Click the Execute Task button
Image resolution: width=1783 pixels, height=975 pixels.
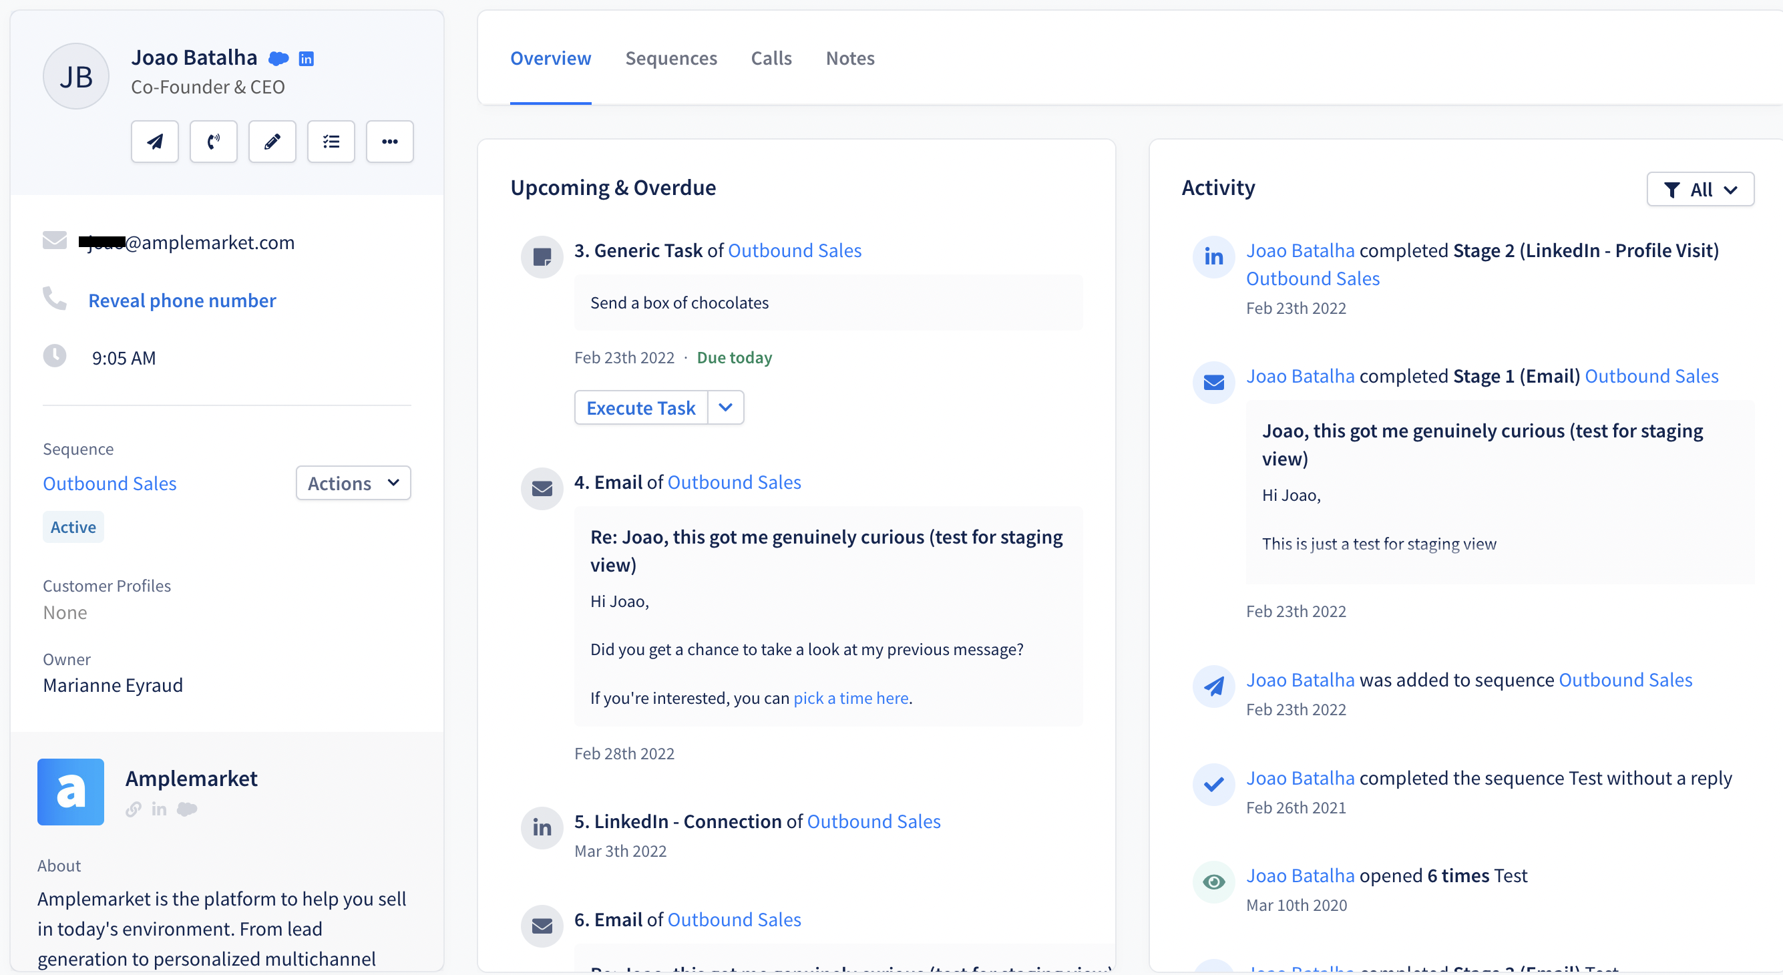coord(641,407)
